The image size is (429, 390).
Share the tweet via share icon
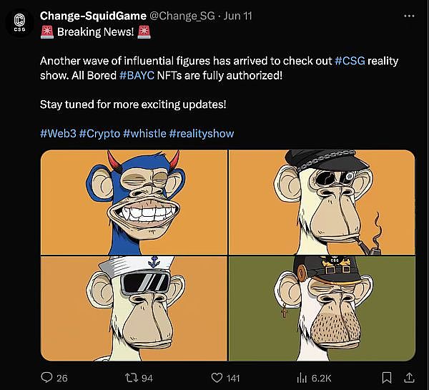click(x=410, y=377)
